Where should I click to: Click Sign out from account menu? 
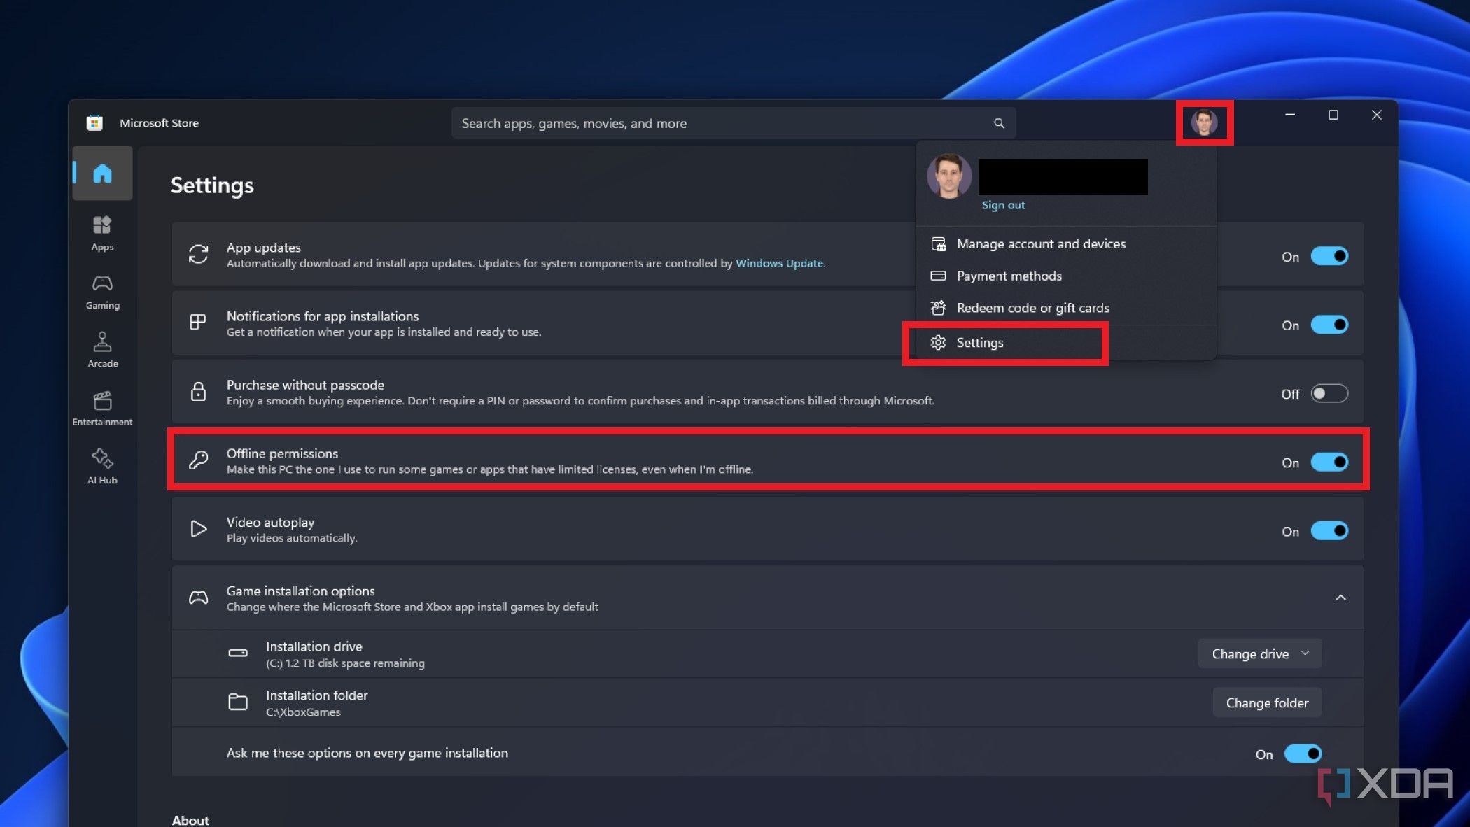(x=1002, y=205)
